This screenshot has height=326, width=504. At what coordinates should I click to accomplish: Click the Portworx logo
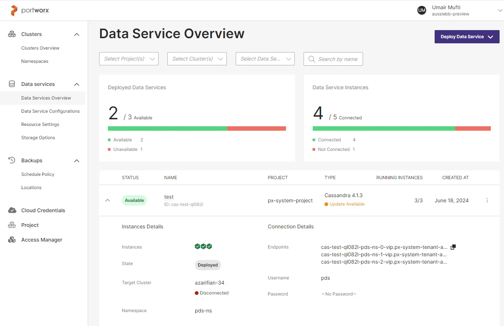(x=30, y=10)
